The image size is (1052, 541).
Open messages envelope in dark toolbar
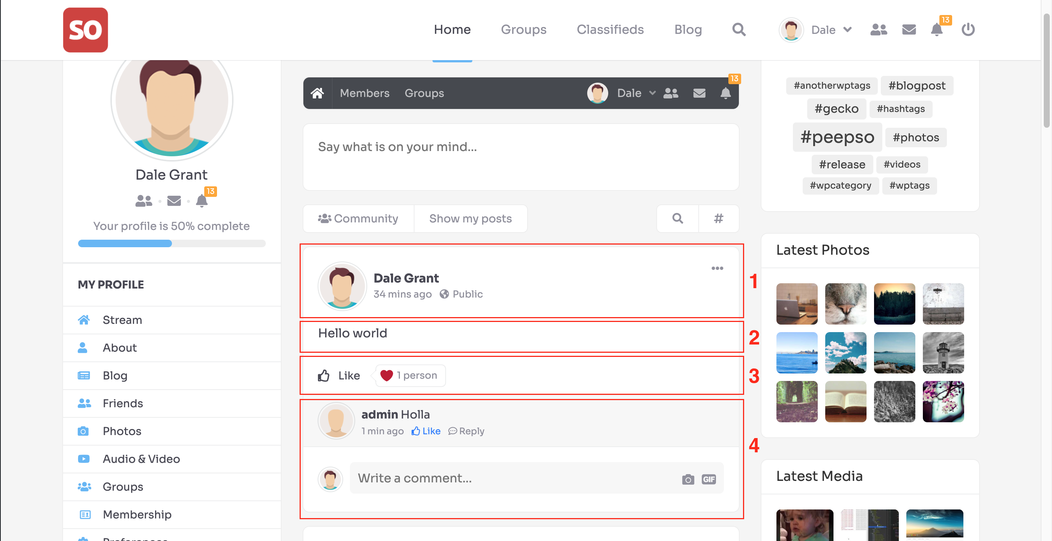click(699, 93)
